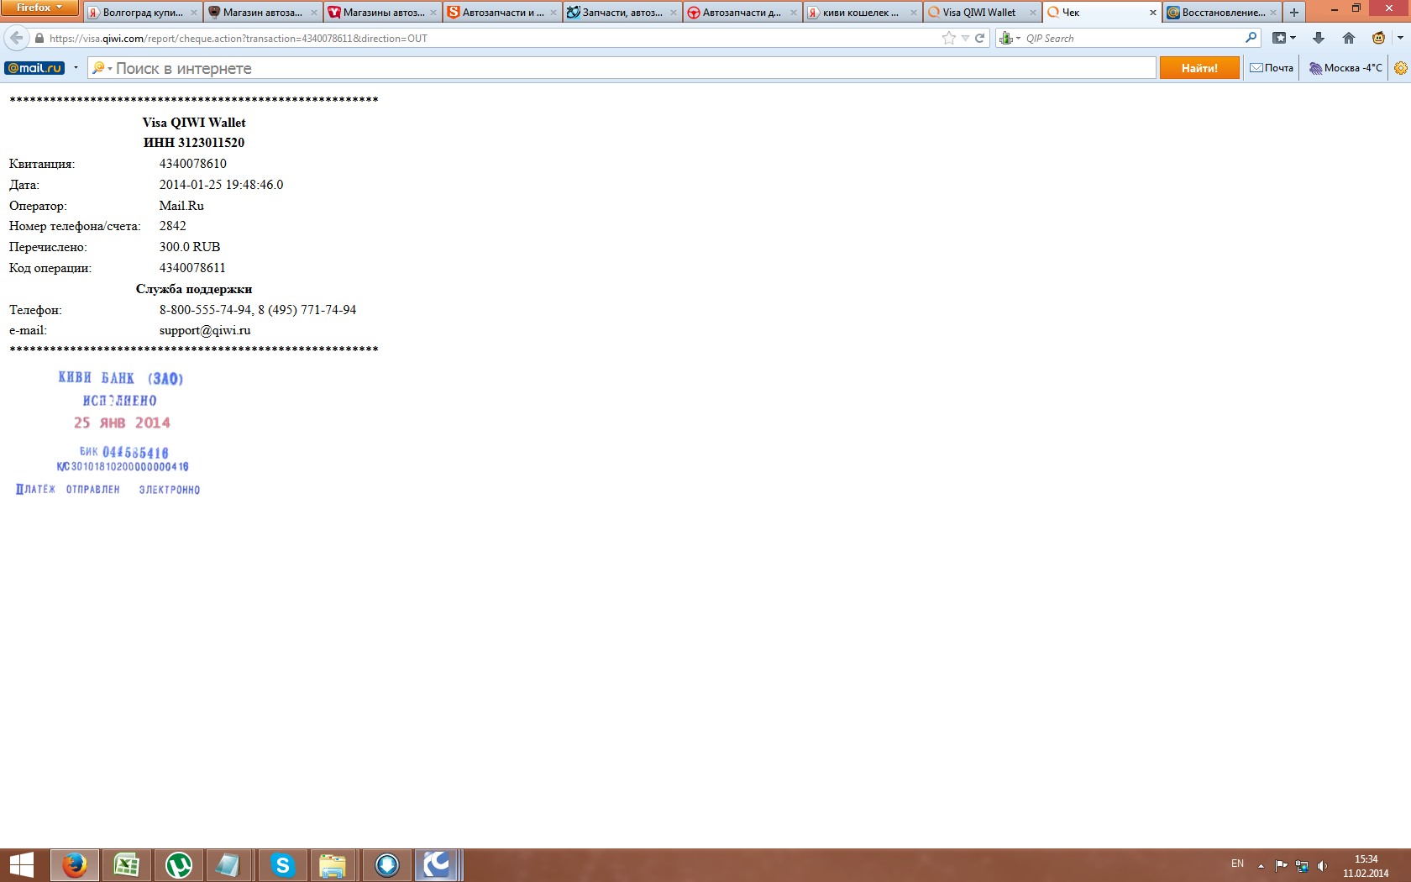This screenshot has width=1411, height=882.
Task: Click the ИНН 3123011520 heading
Action: pos(194,143)
